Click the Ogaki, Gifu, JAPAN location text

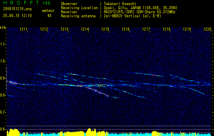141,8
